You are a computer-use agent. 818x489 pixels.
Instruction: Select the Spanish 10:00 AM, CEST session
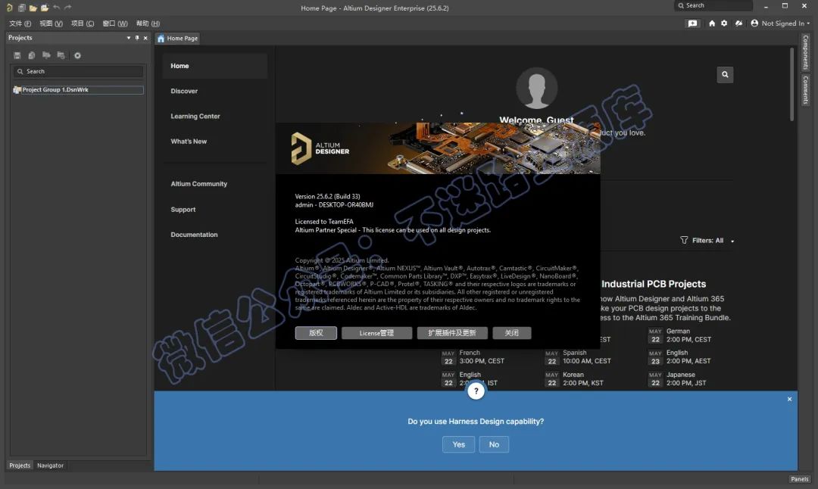coord(577,357)
